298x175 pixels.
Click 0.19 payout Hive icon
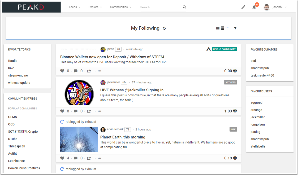pos(235,158)
